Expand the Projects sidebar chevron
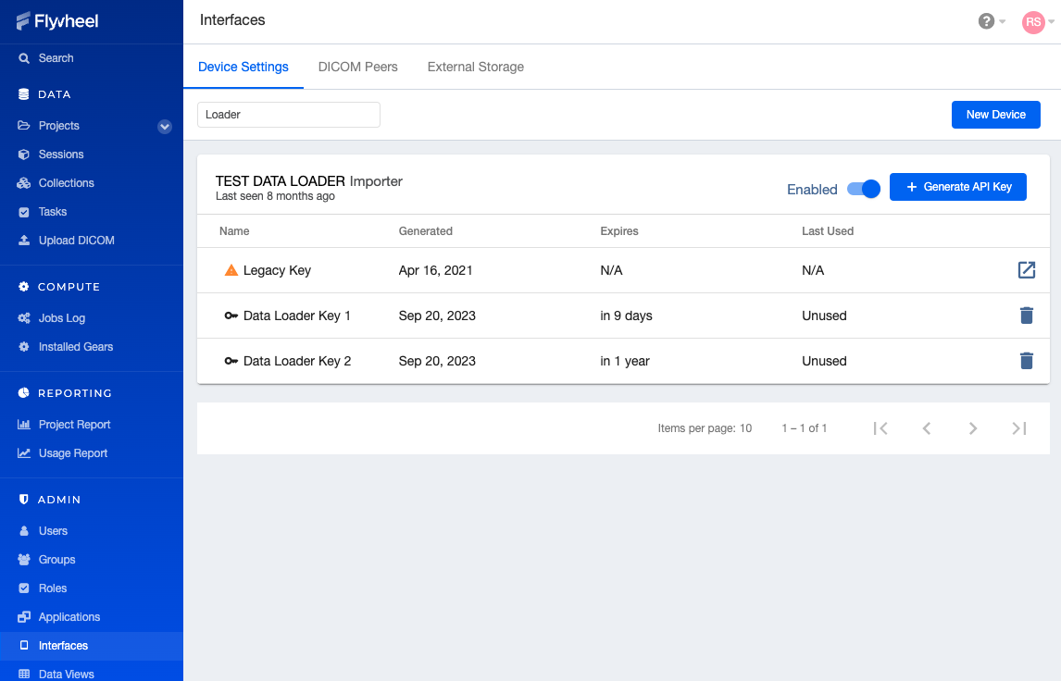The height and width of the screenshot is (681, 1061). coord(165,126)
